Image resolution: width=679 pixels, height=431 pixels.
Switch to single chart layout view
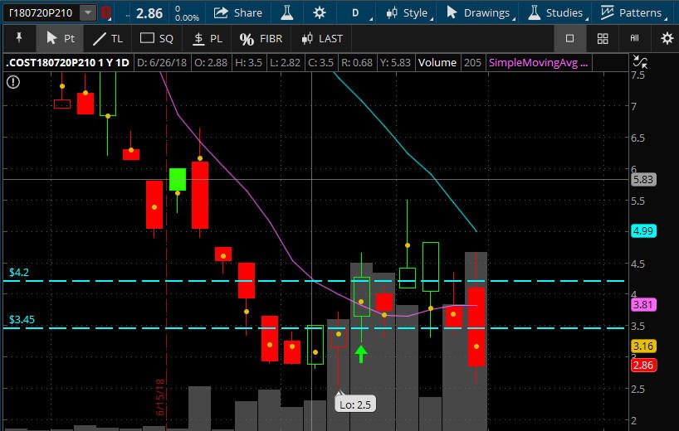[570, 38]
